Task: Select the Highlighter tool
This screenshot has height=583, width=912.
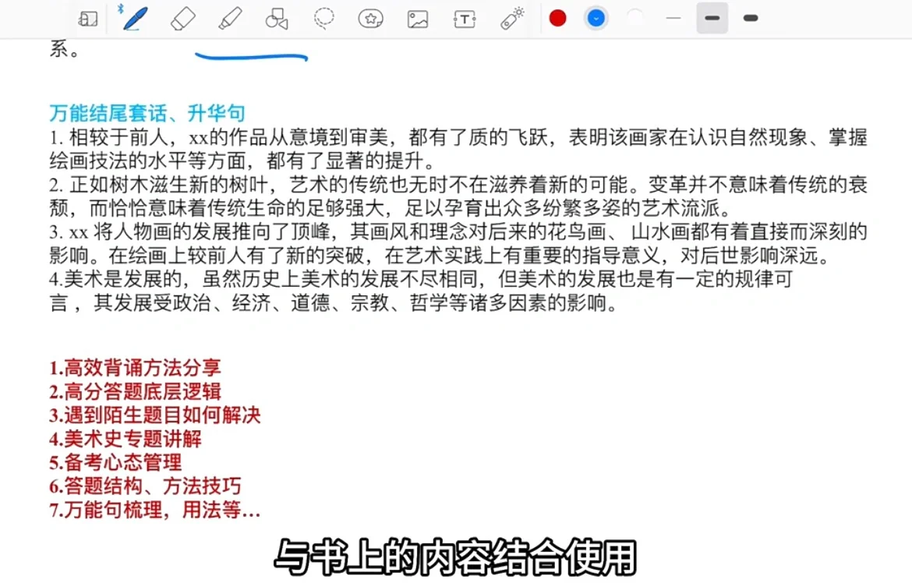Action: coord(230,19)
